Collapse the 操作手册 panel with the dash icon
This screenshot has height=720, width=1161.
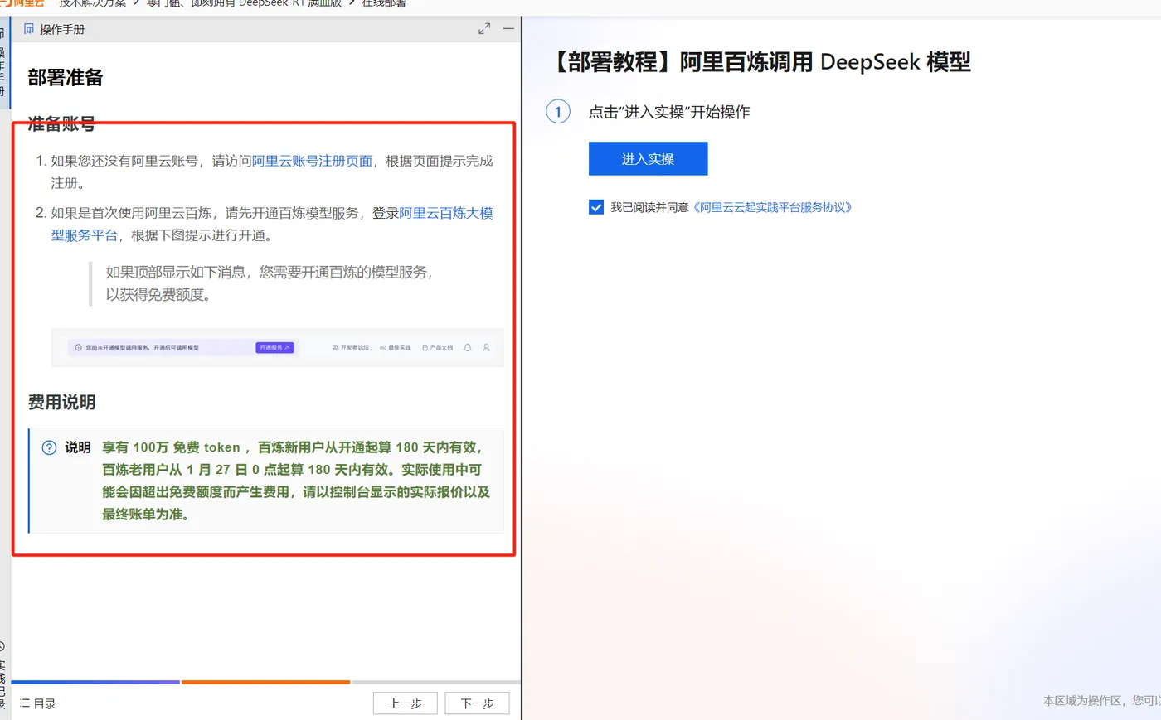point(508,28)
